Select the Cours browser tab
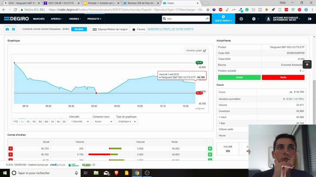This screenshot has height=177, width=316. [180, 3]
